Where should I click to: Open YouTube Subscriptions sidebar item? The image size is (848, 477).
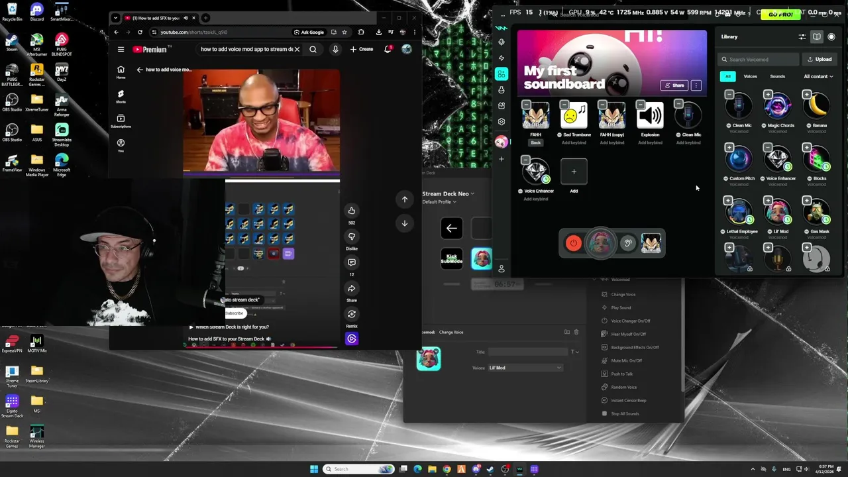tap(121, 121)
